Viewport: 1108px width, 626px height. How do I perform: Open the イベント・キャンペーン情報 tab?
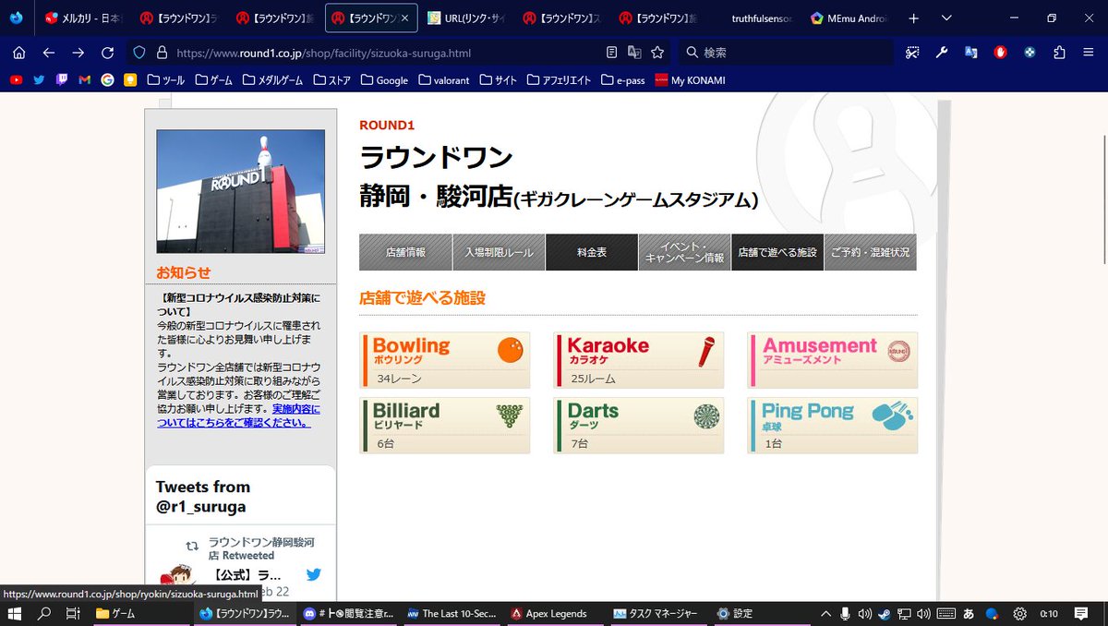(684, 252)
